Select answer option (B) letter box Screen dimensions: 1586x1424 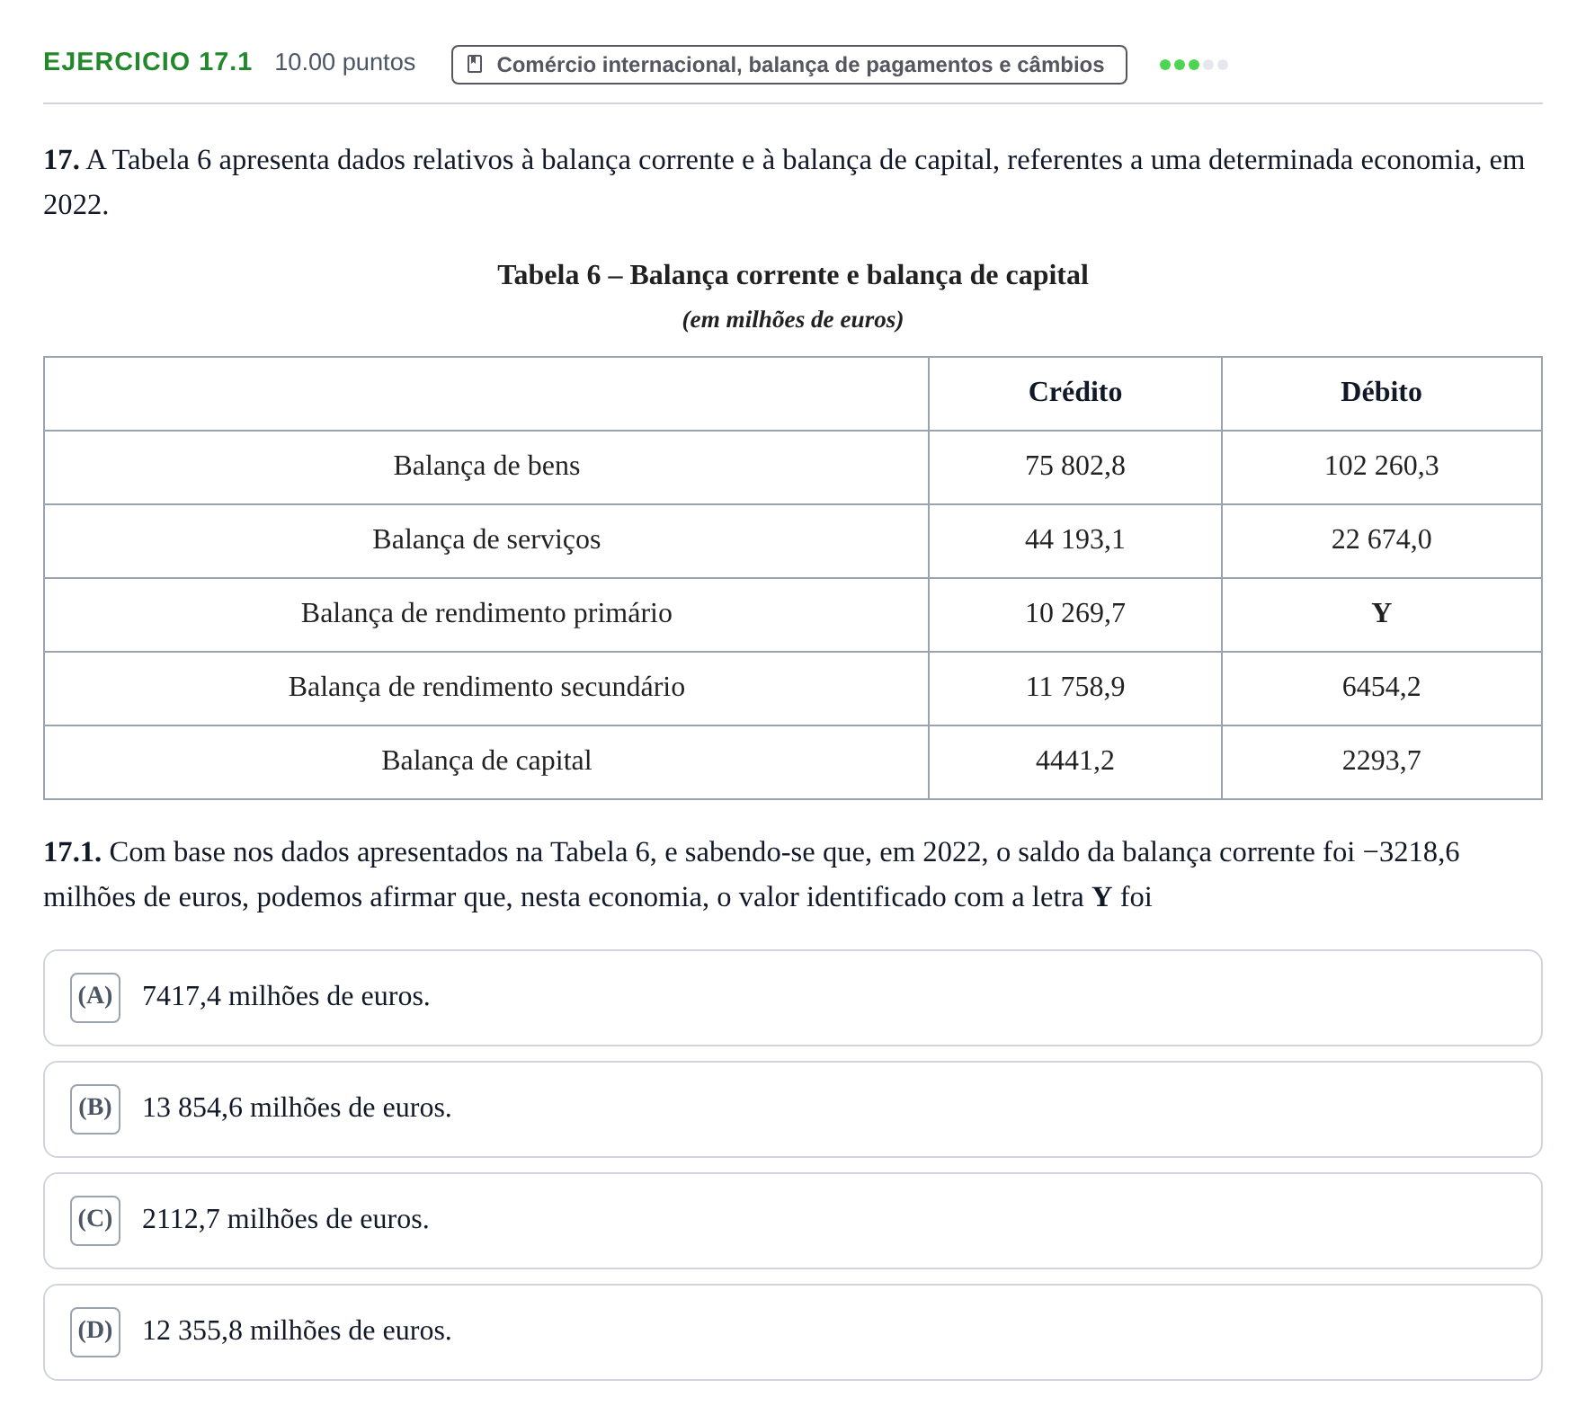click(x=95, y=1108)
